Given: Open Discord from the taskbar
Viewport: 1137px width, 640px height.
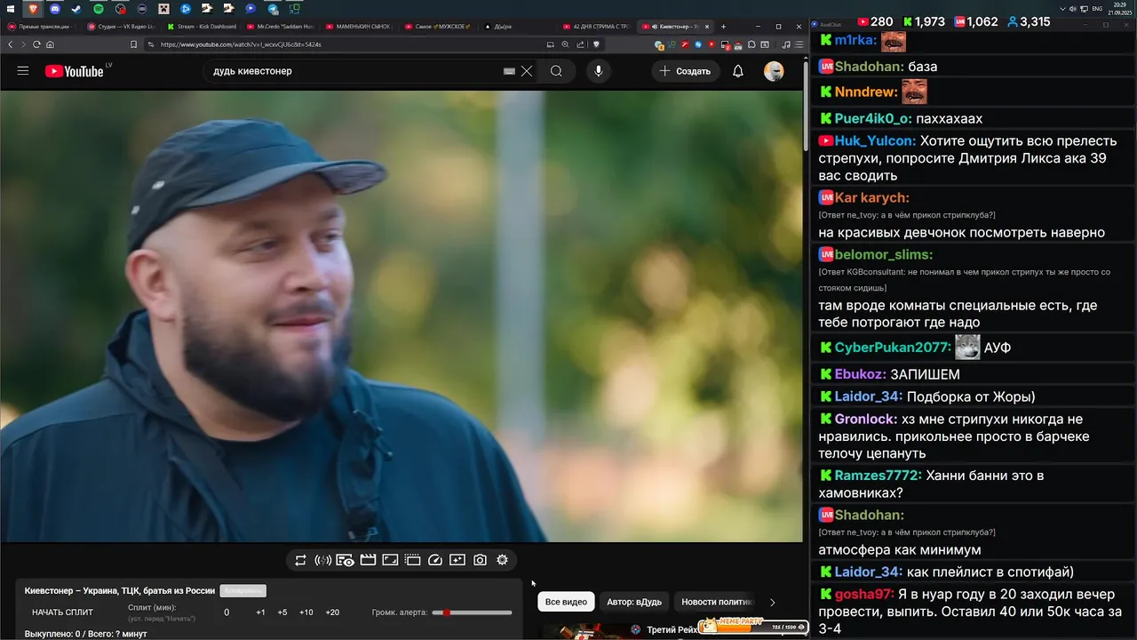Looking at the screenshot, I should pos(55,9).
